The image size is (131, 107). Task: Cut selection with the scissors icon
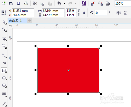point(35,3)
